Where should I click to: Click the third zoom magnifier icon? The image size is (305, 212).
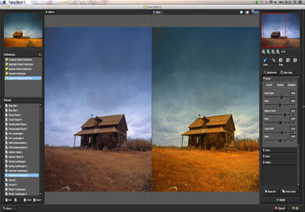273,52
